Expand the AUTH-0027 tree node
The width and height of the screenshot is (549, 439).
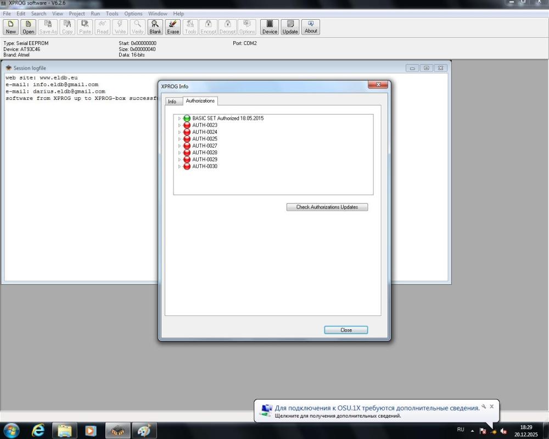pos(180,146)
